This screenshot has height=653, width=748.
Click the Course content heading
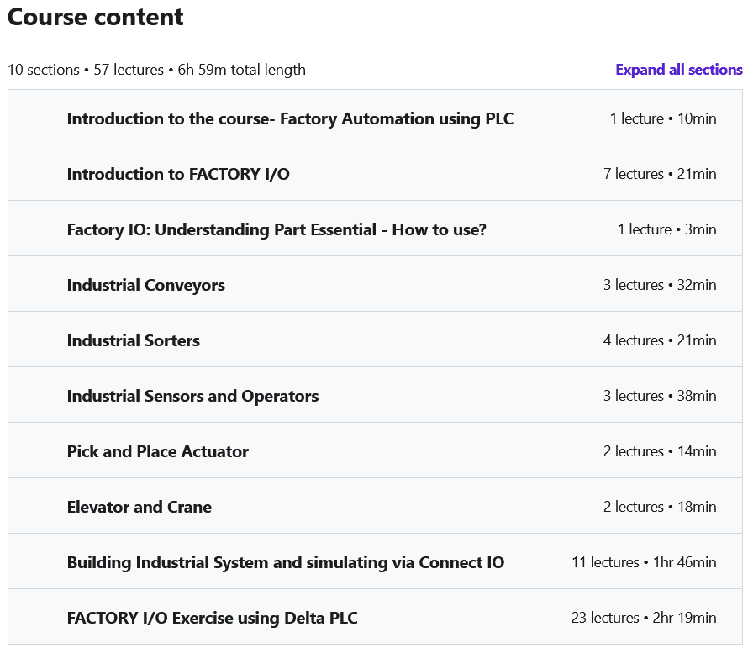(96, 17)
